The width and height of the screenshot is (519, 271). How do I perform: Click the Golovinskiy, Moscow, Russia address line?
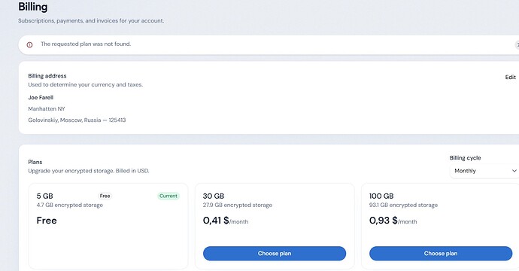[x=77, y=120]
